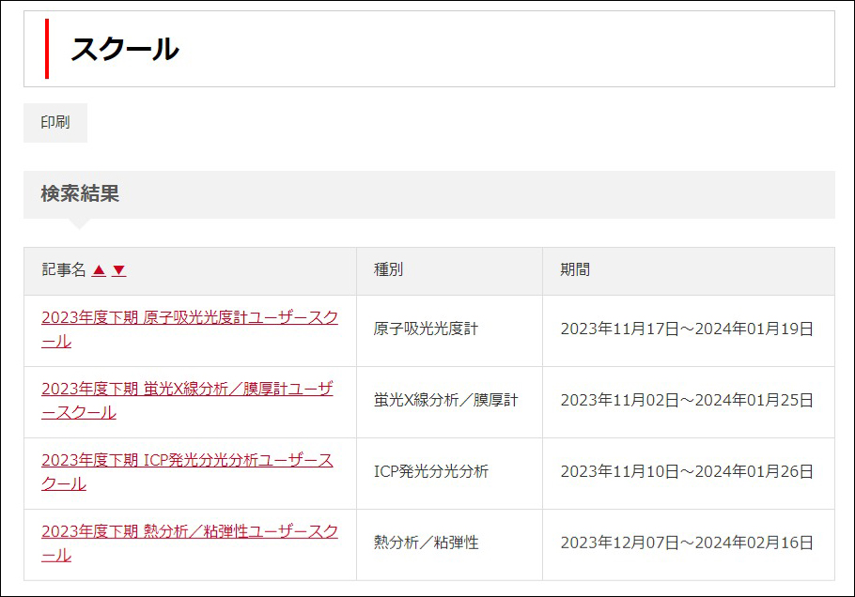Click period 2023年12月07日～2024年02月16日
Image resolution: width=855 pixels, height=597 pixels.
(687, 543)
